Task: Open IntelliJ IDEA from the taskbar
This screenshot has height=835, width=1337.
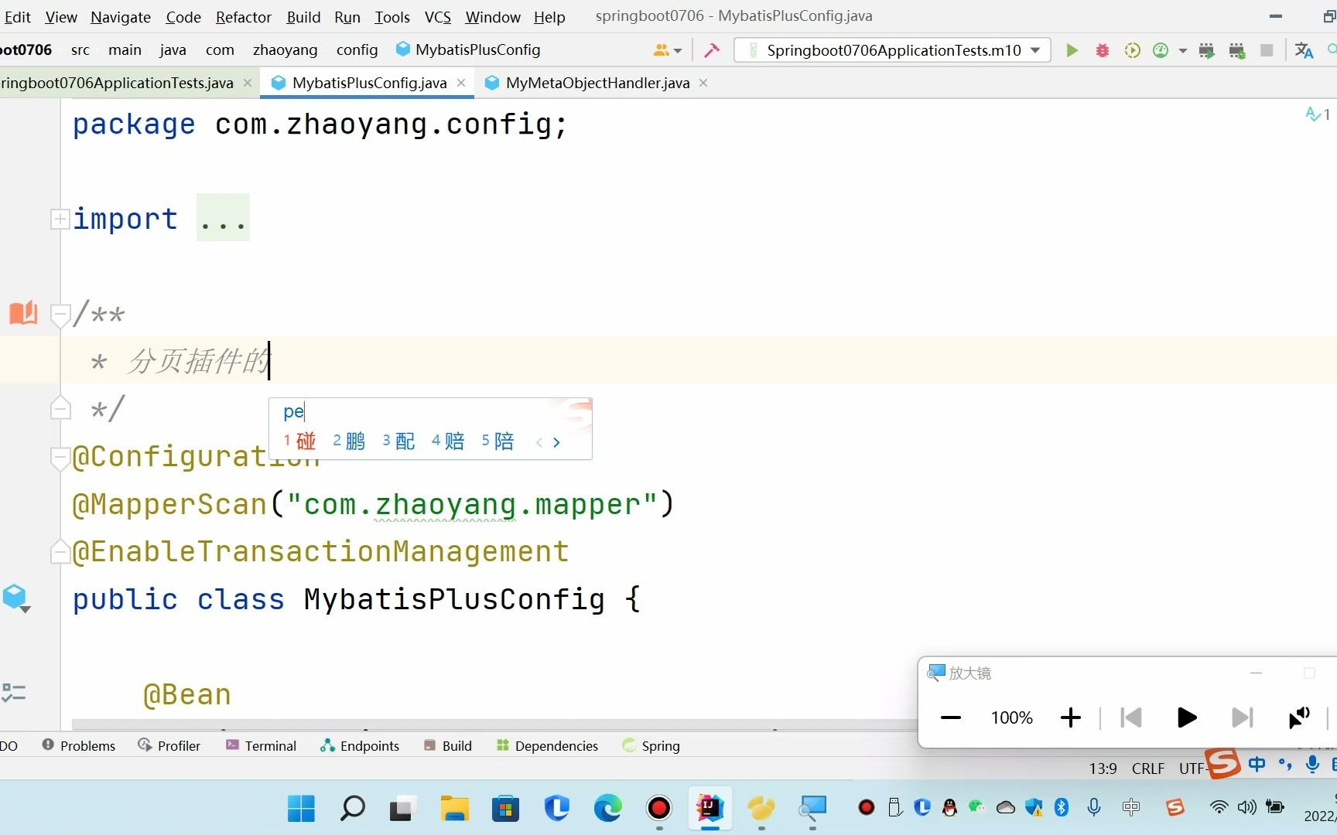Action: (710, 808)
